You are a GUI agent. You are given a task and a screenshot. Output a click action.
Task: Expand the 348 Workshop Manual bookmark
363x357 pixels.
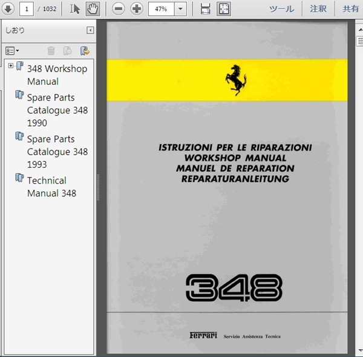(x=10, y=65)
